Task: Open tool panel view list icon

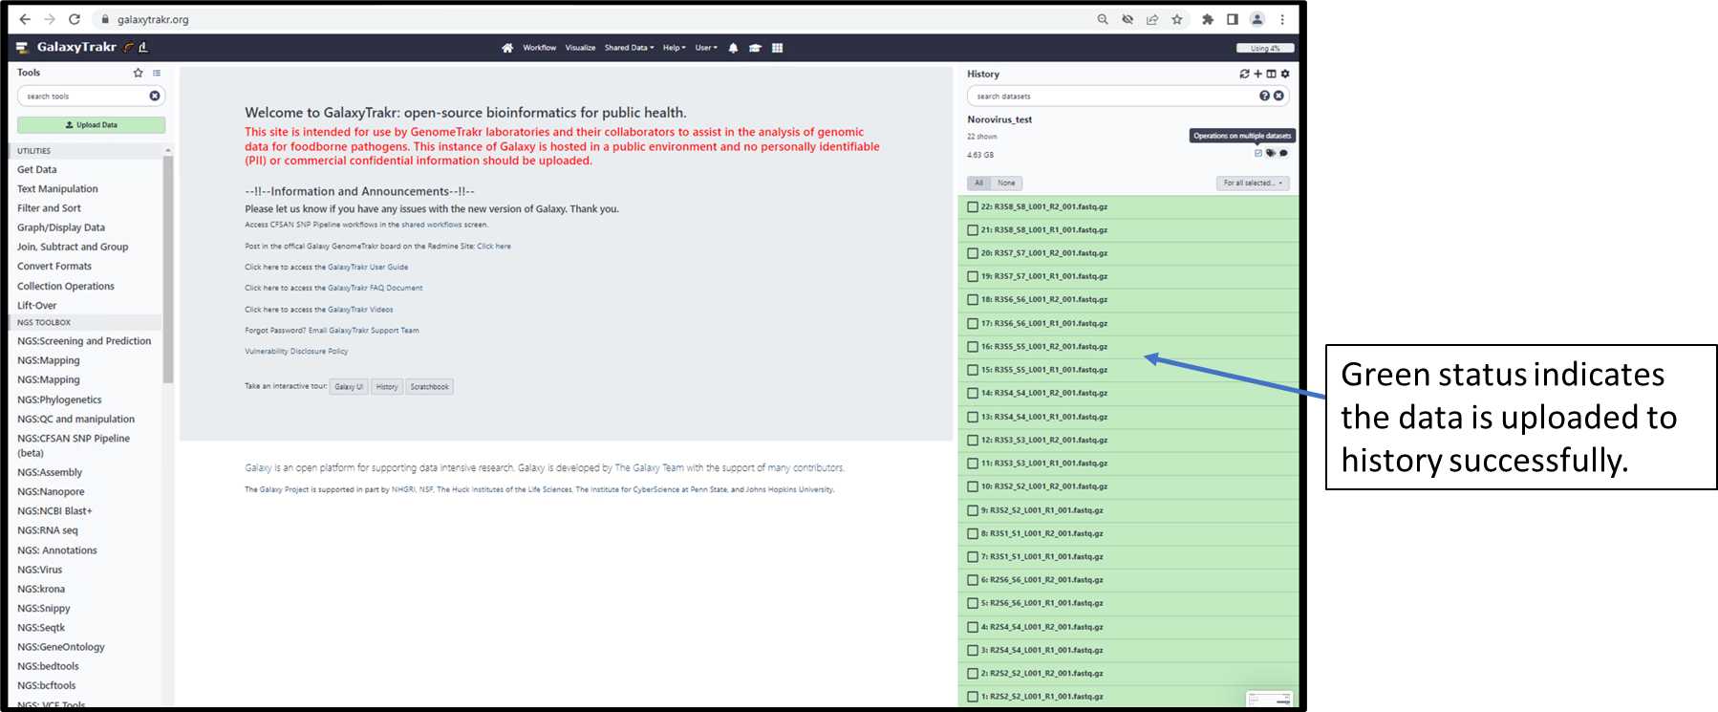Action: (157, 73)
